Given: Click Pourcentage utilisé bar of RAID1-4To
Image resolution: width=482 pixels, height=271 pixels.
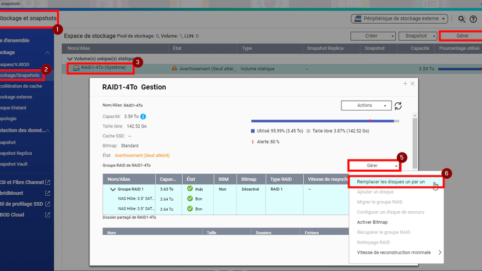Looking at the screenshot, I should (x=460, y=69).
